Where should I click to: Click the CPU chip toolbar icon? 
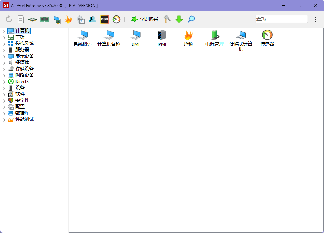[32, 19]
